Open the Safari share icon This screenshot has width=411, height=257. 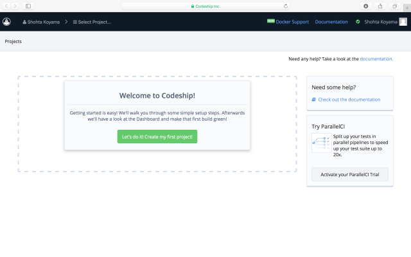[380, 6]
